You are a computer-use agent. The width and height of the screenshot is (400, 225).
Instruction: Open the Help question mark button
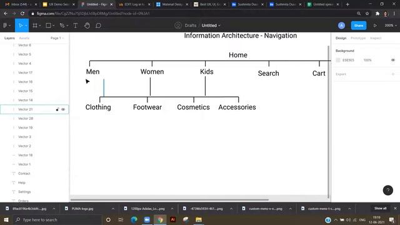pos(387,190)
